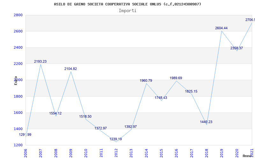Click the Importi subtitle text
255x159 pixels.
pos(127,10)
